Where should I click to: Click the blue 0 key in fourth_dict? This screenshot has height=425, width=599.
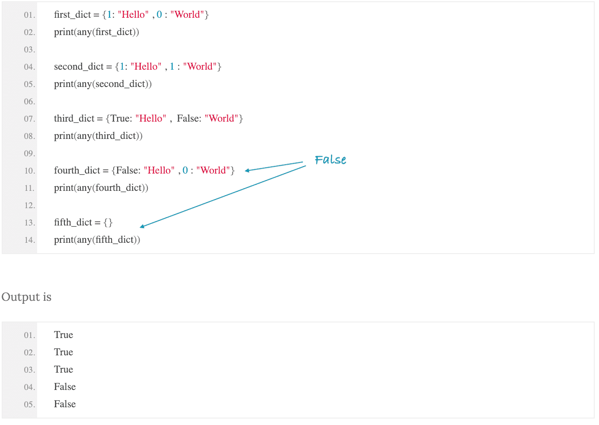(185, 171)
